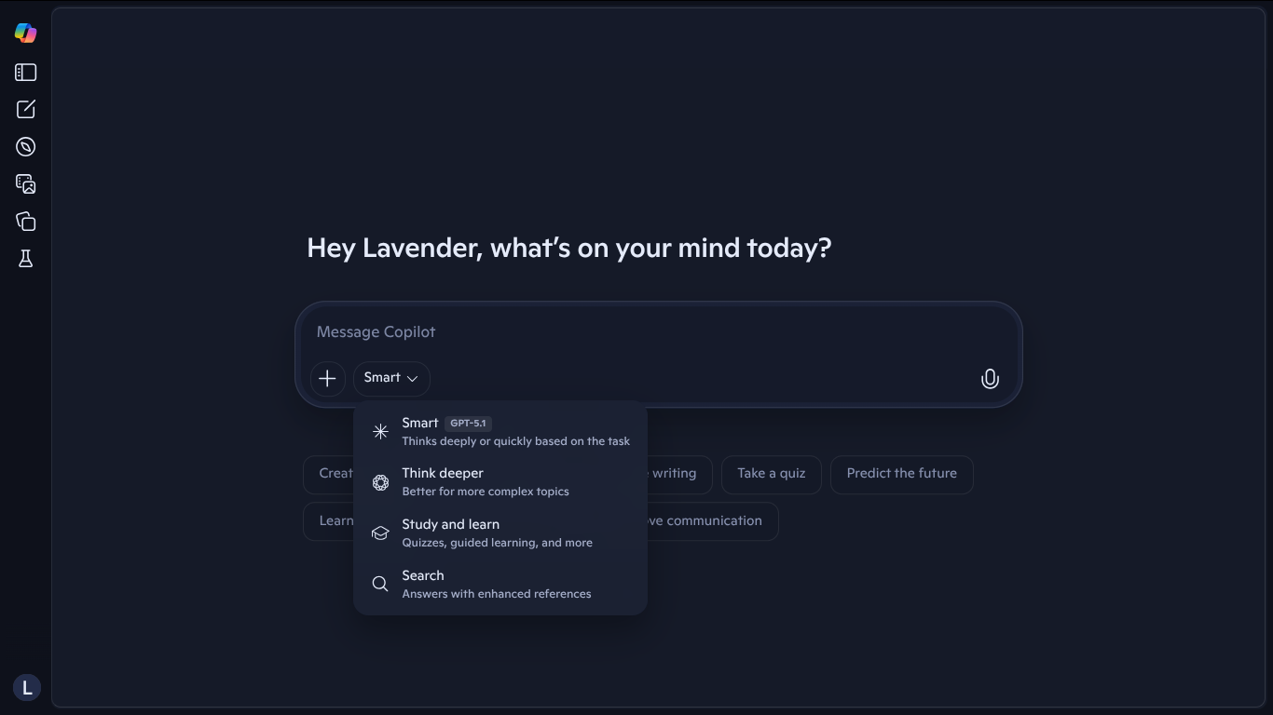Click the Copilot logo in the sidebar
The width and height of the screenshot is (1273, 715).
(26, 33)
